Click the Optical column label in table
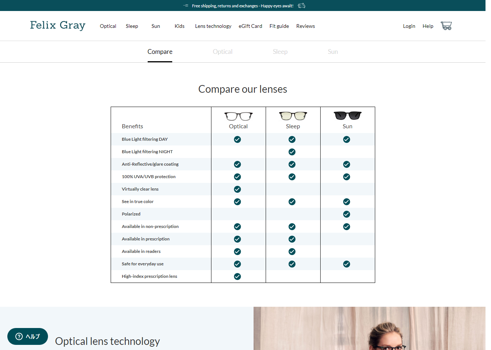The width and height of the screenshot is (491, 350). pos(239,126)
